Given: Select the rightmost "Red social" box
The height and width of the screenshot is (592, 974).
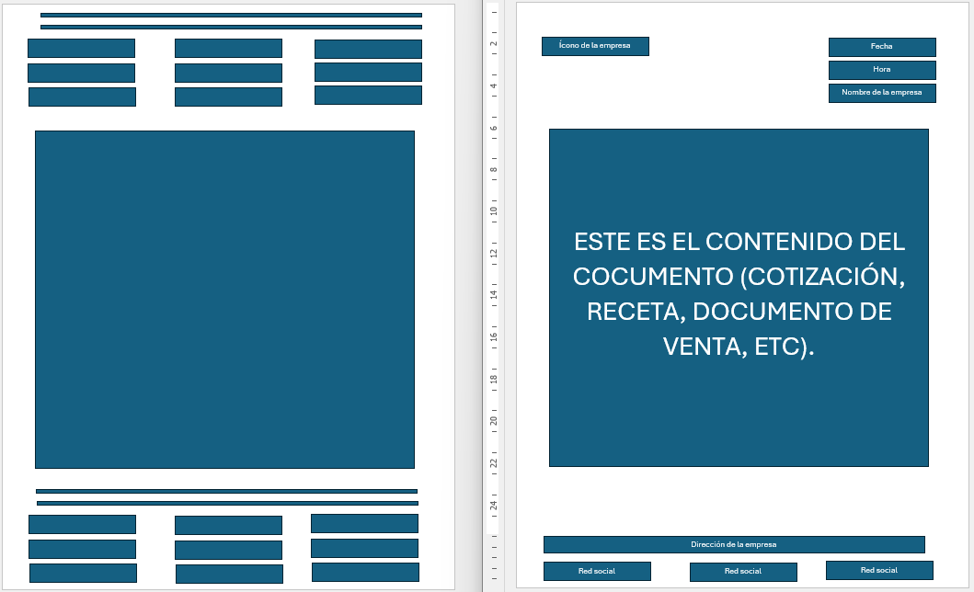Looking at the screenshot, I should click(878, 570).
